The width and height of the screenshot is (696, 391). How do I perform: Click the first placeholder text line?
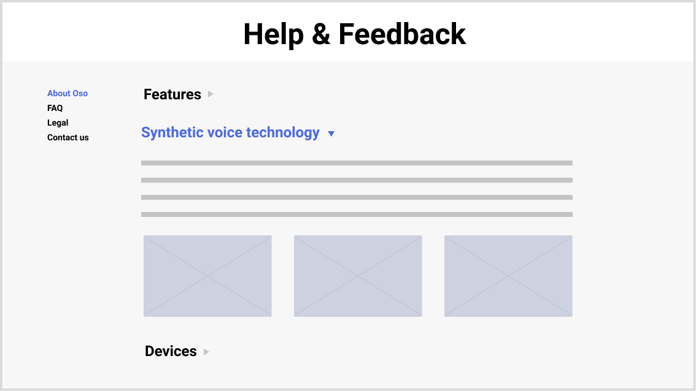click(357, 163)
